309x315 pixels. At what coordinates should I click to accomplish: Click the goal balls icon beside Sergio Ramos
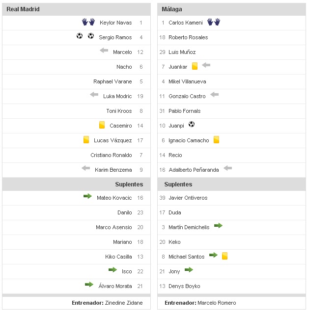(x=85, y=36)
